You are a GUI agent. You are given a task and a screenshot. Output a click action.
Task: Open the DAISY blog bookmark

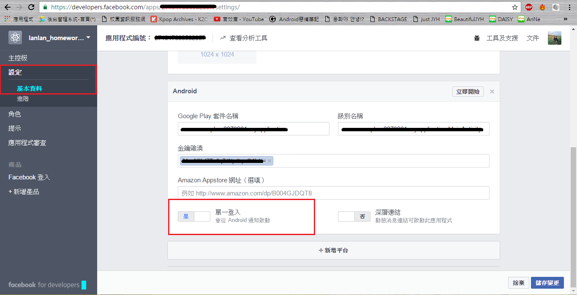pyautogui.click(x=501, y=19)
